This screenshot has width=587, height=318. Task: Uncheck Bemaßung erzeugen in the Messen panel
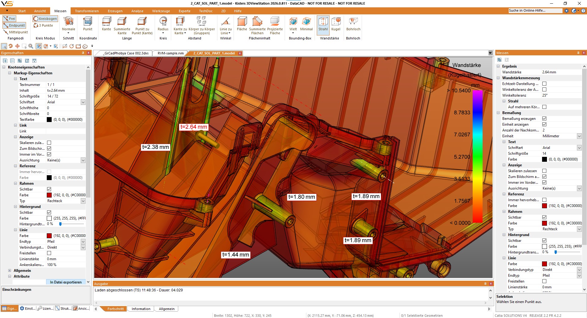click(x=544, y=119)
